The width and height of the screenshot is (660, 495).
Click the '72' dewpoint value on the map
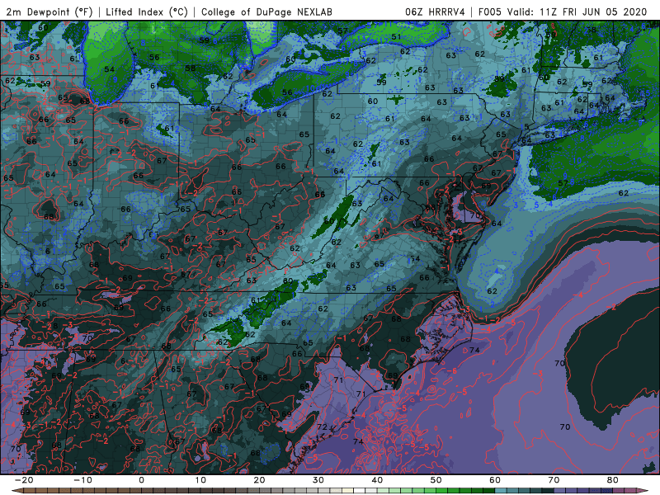coord(322,427)
